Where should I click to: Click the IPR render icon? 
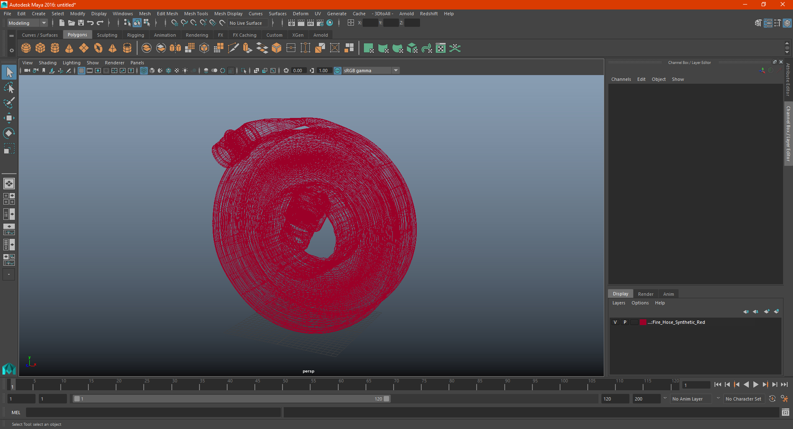[x=311, y=23]
